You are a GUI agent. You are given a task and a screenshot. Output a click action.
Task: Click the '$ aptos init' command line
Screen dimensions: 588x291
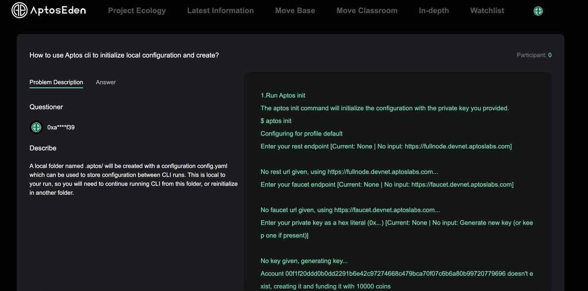(276, 121)
